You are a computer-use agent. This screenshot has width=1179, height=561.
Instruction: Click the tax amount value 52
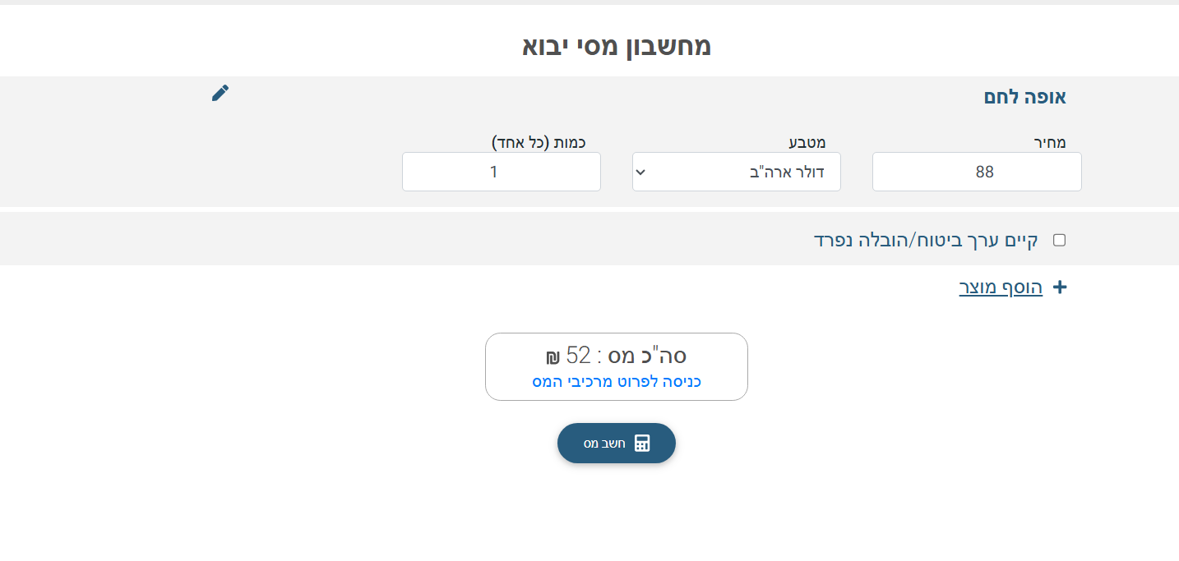578,356
